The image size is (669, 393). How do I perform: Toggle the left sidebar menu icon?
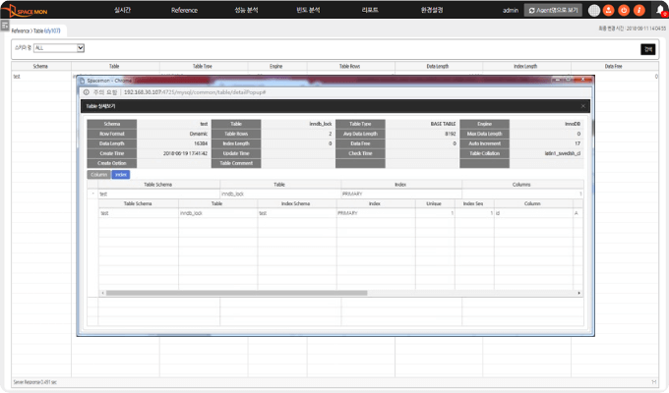pyautogui.click(x=4, y=25)
